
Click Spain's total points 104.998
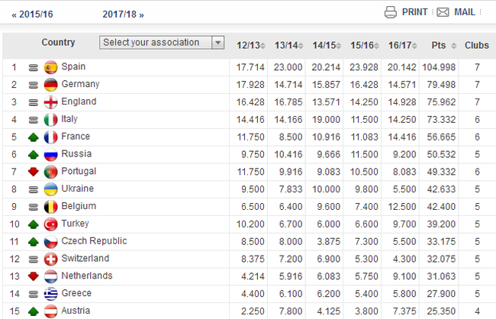tap(439, 67)
